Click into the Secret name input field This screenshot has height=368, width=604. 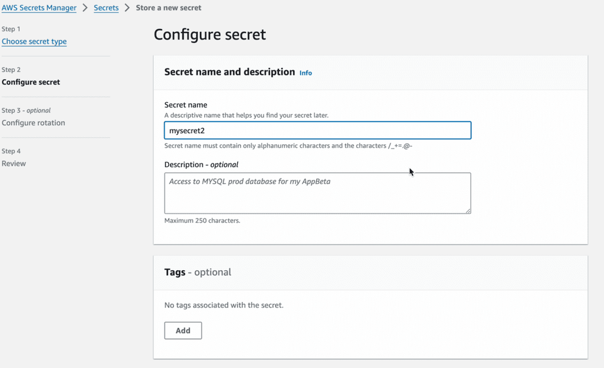(317, 130)
